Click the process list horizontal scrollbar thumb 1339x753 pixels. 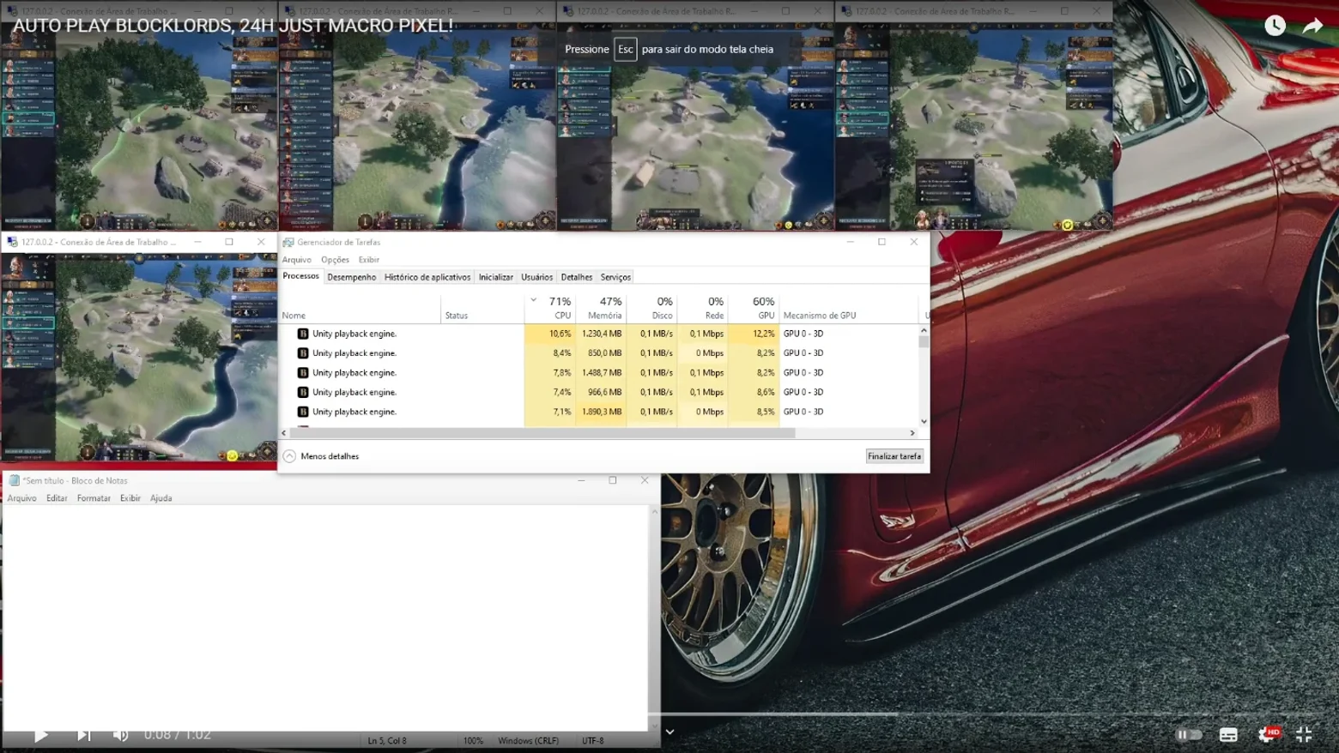coord(542,433)
